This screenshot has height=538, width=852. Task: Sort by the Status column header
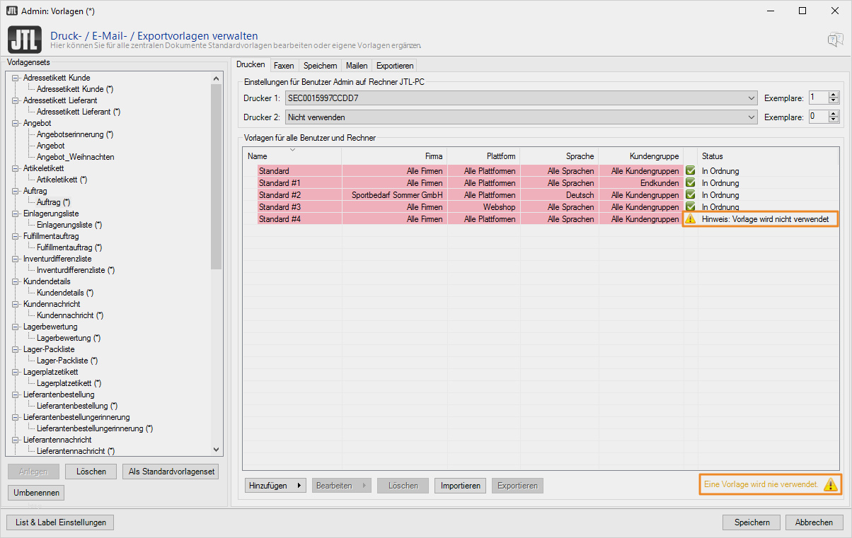click(x=768, y=156)
